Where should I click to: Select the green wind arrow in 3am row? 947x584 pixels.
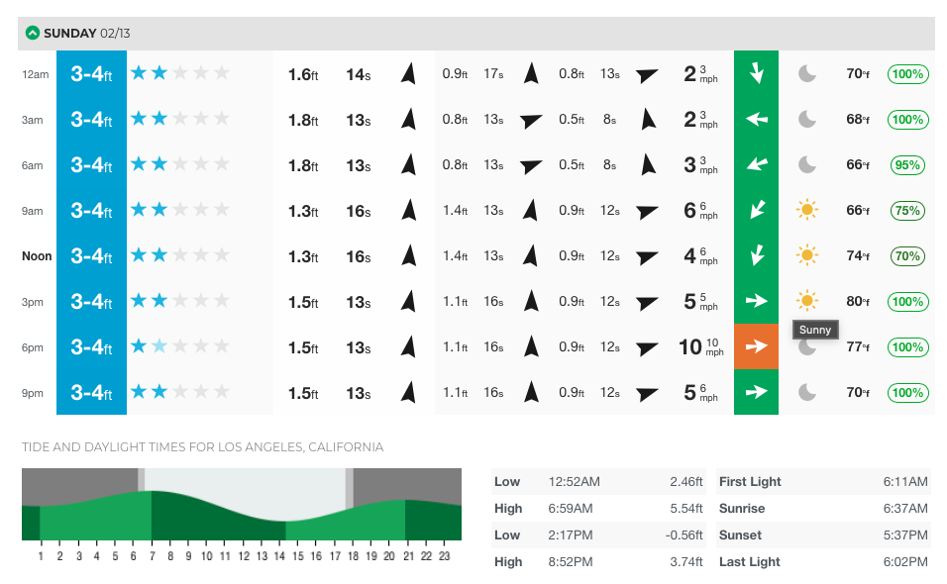[x=757, y=119]
